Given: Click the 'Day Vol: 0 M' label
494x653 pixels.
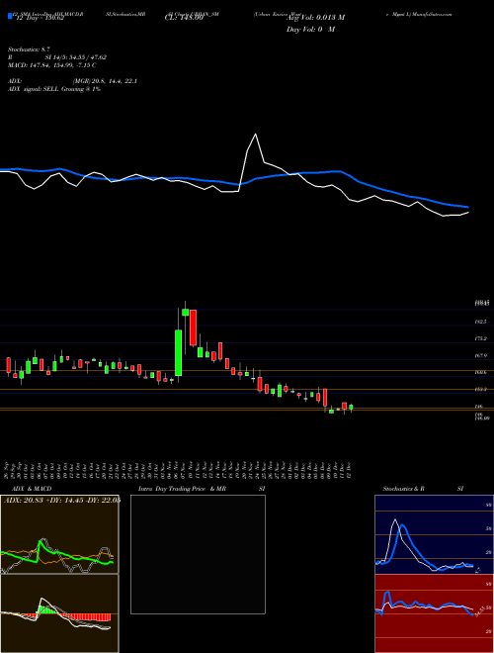Looking at the screenshot, I should pyautogui.click(x=310, y=30).
